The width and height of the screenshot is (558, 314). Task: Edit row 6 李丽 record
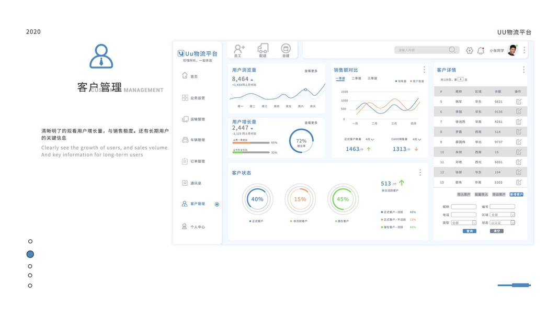tap(519, 111)
